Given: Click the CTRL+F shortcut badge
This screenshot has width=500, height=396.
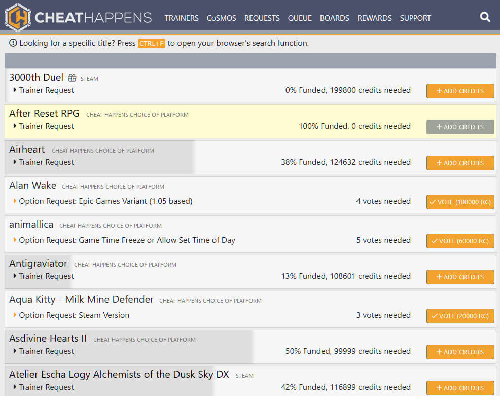Looking at the screenshot, I should pyautogui.click(x=152, y=43).
